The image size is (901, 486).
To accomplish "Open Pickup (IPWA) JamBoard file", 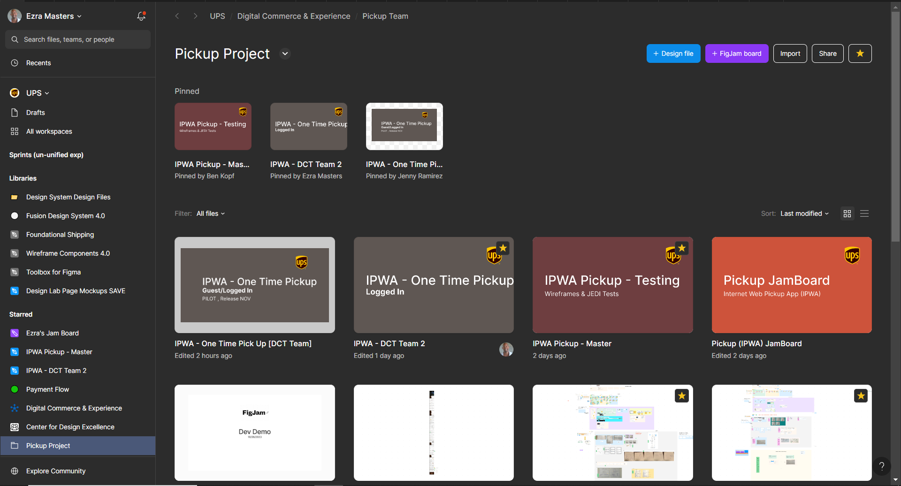I will click(792, 285).
